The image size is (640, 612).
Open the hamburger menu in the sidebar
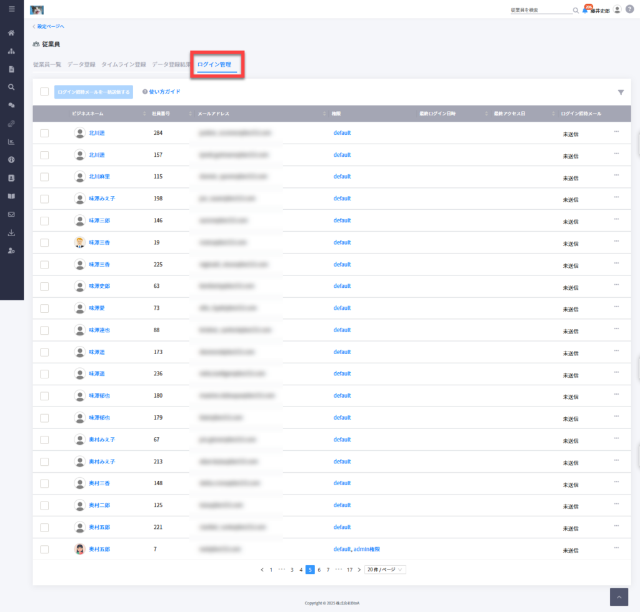(11, 9)
